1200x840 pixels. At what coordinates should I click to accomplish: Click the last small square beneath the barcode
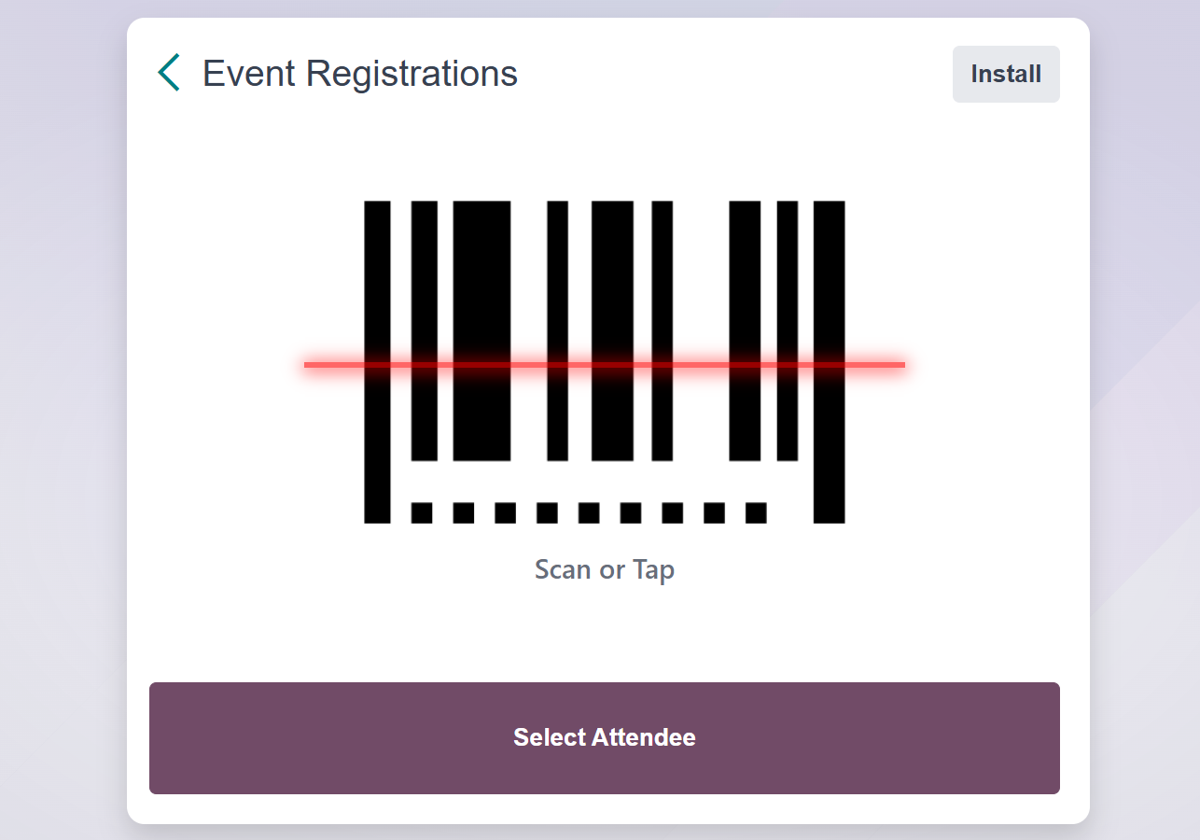point(756,512)
